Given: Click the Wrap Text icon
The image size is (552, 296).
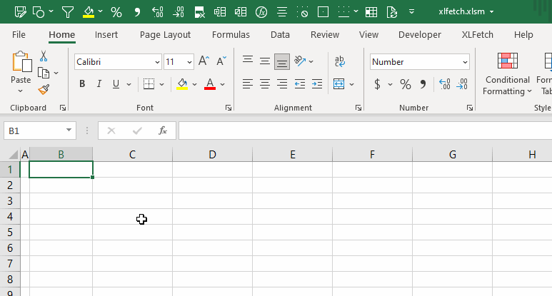Looking at the screenshot, I should pos(340,62).
